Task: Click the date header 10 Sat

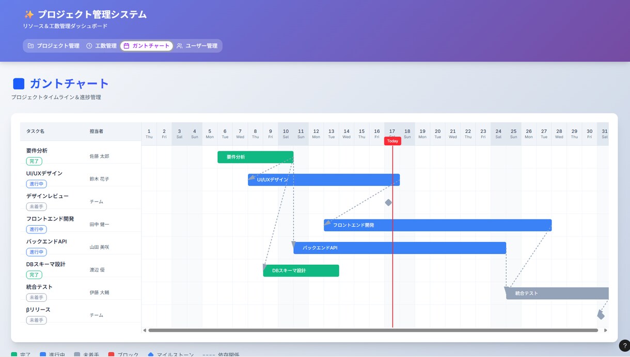Action: coord(286,134)
